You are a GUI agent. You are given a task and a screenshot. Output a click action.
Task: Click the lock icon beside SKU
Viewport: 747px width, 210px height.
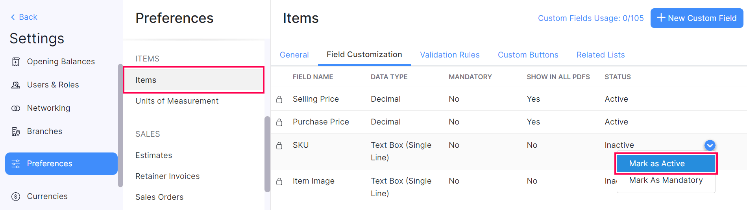(279, 145)
